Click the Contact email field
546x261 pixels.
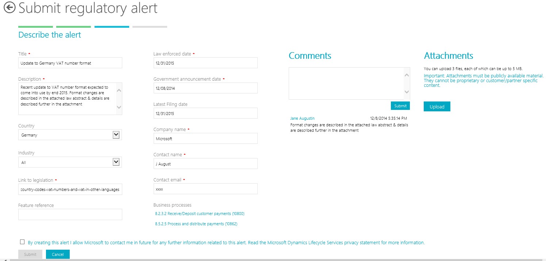tap(205, 189)
